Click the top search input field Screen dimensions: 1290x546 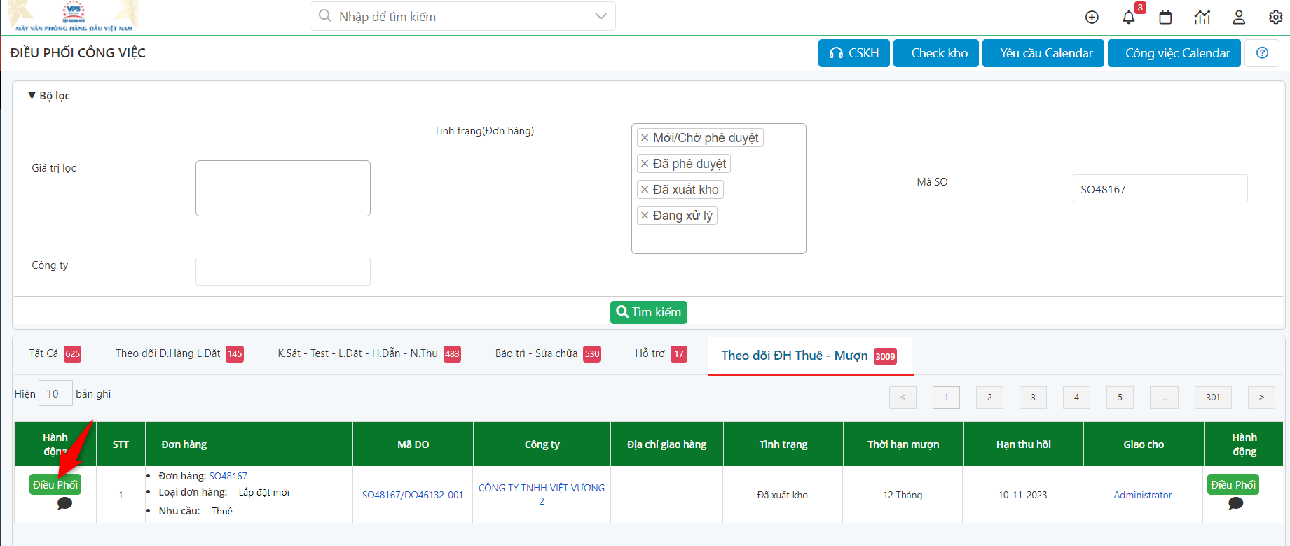pyautogui.click(x=462, y=16)
